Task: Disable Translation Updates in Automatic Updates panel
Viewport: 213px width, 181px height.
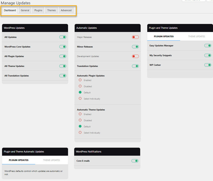Action: (135, 66)
